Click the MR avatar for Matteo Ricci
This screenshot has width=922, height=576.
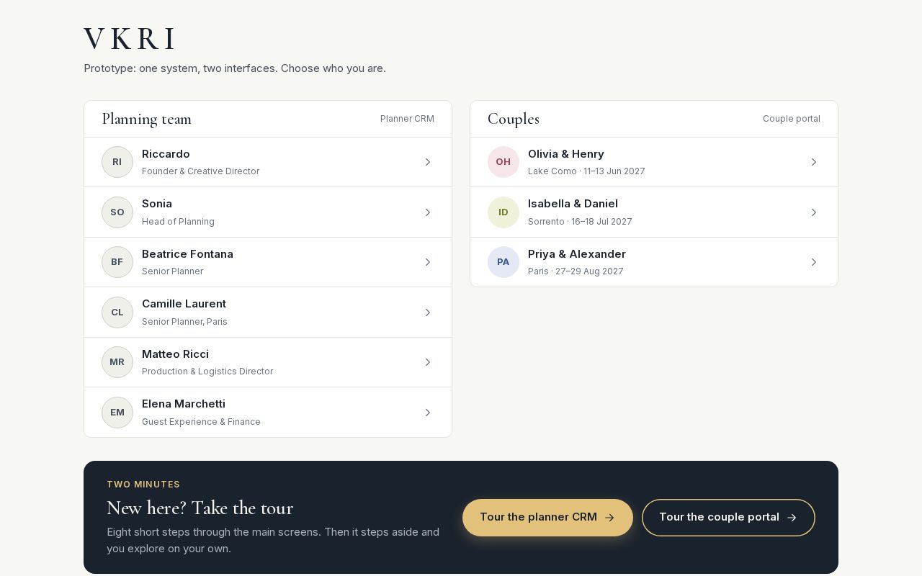point(117,362)
